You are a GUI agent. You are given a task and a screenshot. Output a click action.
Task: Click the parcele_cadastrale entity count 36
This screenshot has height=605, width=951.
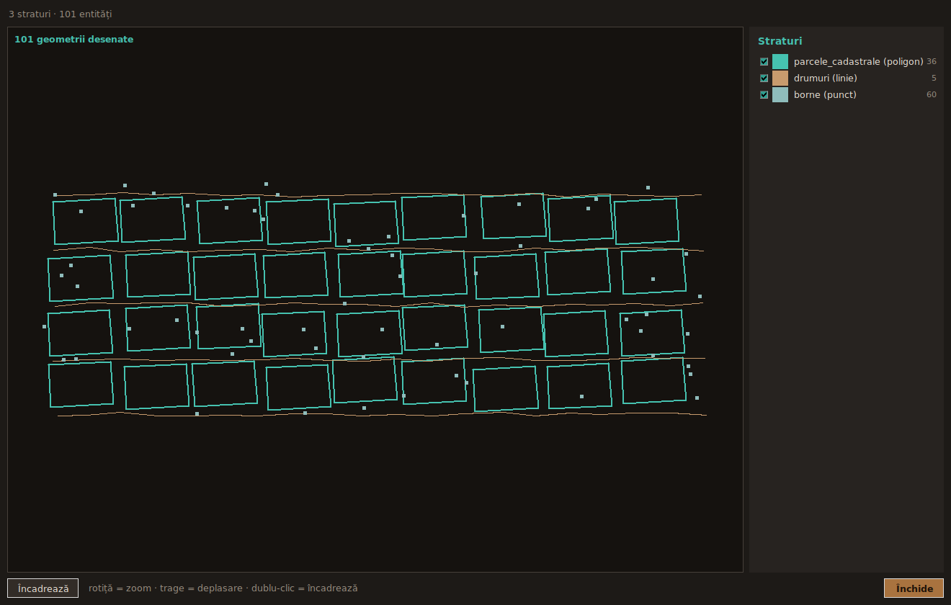coord(932,62)
